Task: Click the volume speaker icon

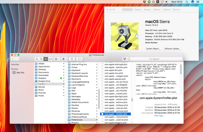Action: click(x=166, y=2)
